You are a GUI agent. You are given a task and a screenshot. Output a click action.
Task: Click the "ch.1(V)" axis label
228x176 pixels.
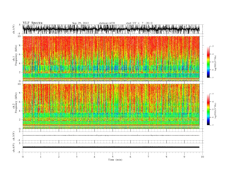click(14, 29)
